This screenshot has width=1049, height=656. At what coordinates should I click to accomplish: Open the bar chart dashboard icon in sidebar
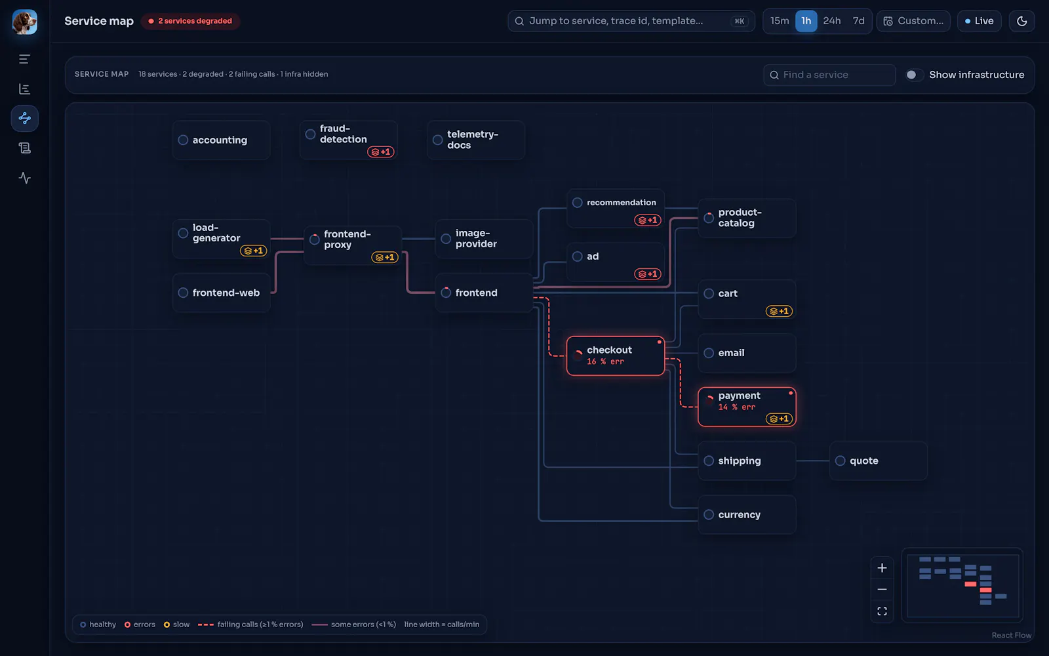tap(24, 89)
